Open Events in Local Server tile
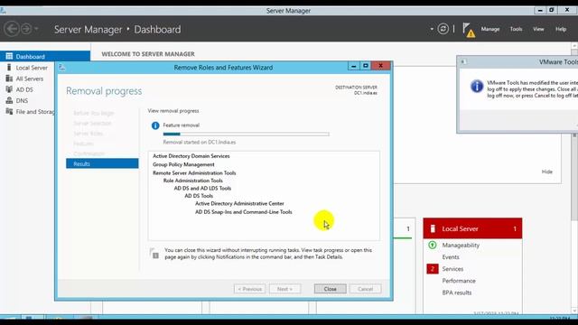This screenshot has width=578, height=325. (451, 256)
